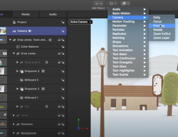Toggle lock on Drop zones, Texts group

63,40
